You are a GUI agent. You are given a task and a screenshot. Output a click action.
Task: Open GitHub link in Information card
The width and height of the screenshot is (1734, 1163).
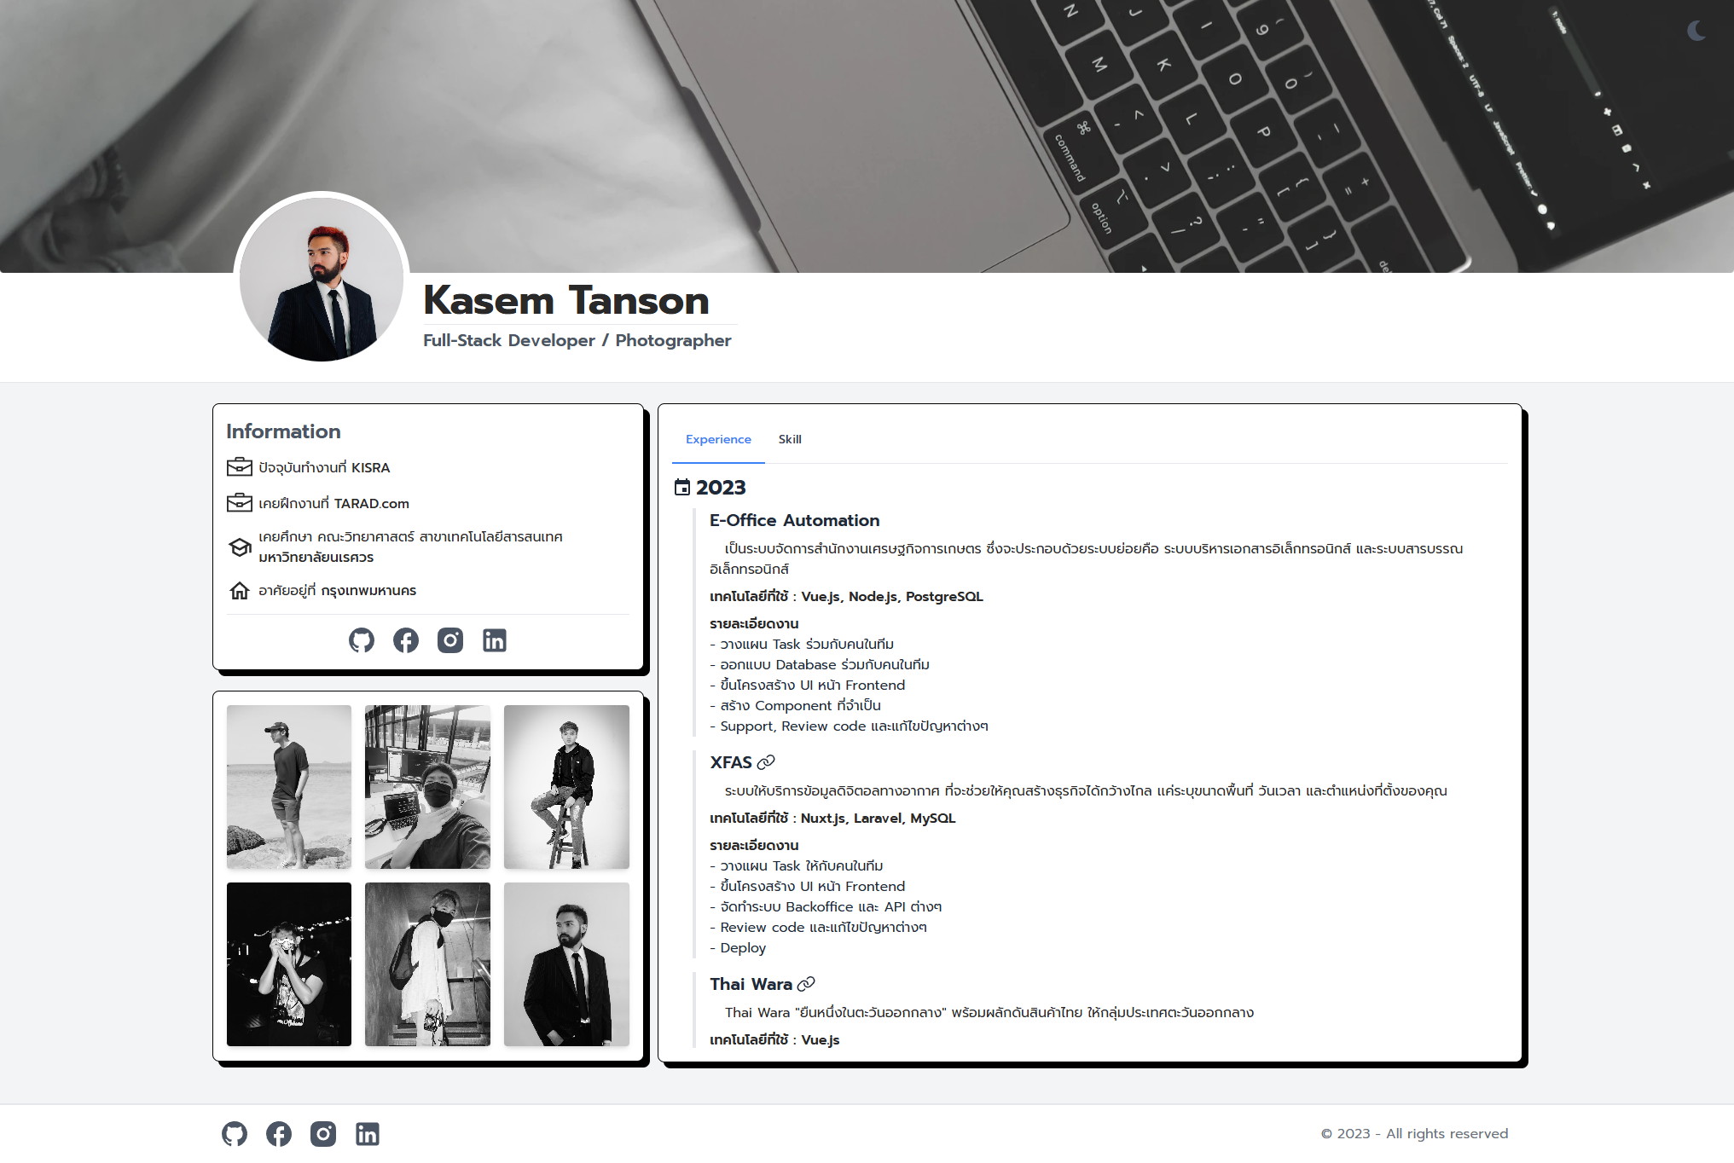362,640
